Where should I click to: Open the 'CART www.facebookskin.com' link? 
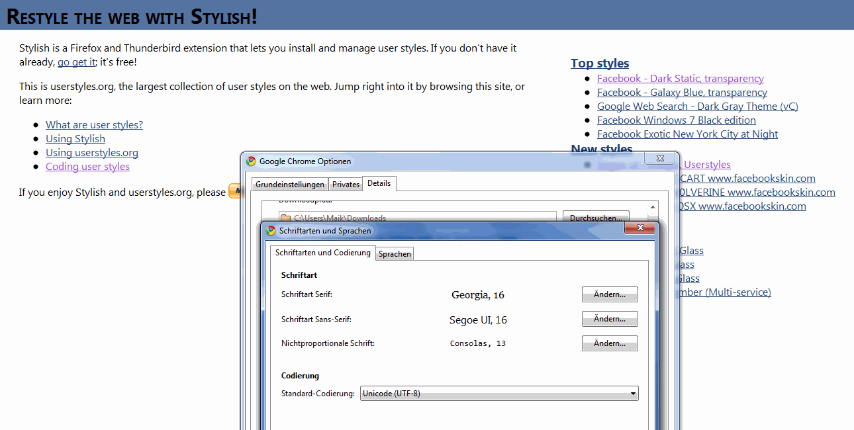coord(747,178)
